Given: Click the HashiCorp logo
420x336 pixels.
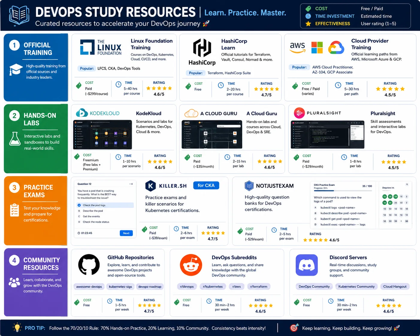Looking at the screenshot, I should tap(202, 52).
